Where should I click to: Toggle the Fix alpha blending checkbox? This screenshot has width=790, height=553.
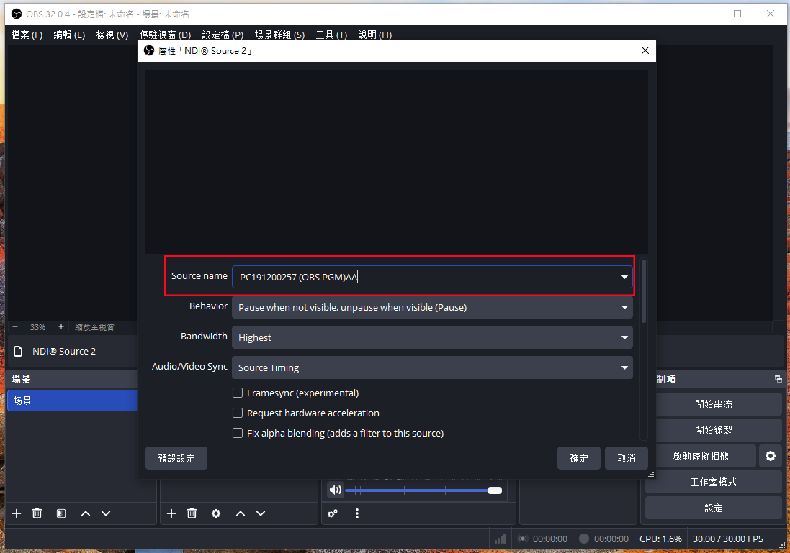[x=238, y=434]
